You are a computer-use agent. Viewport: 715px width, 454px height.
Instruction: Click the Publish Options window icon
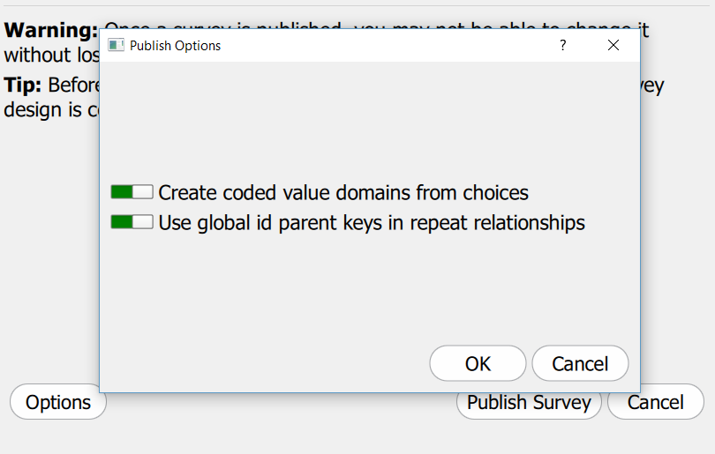click(x=116, y=45)
